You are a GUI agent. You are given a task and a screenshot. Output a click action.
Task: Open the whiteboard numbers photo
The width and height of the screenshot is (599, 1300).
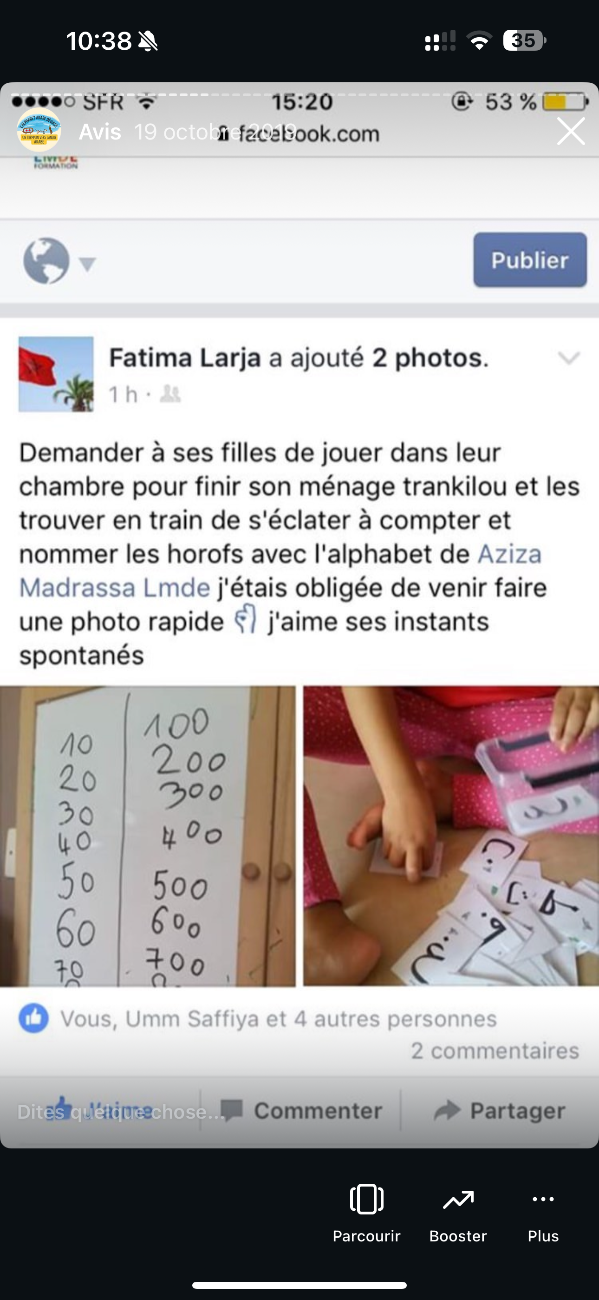point(148,836)
